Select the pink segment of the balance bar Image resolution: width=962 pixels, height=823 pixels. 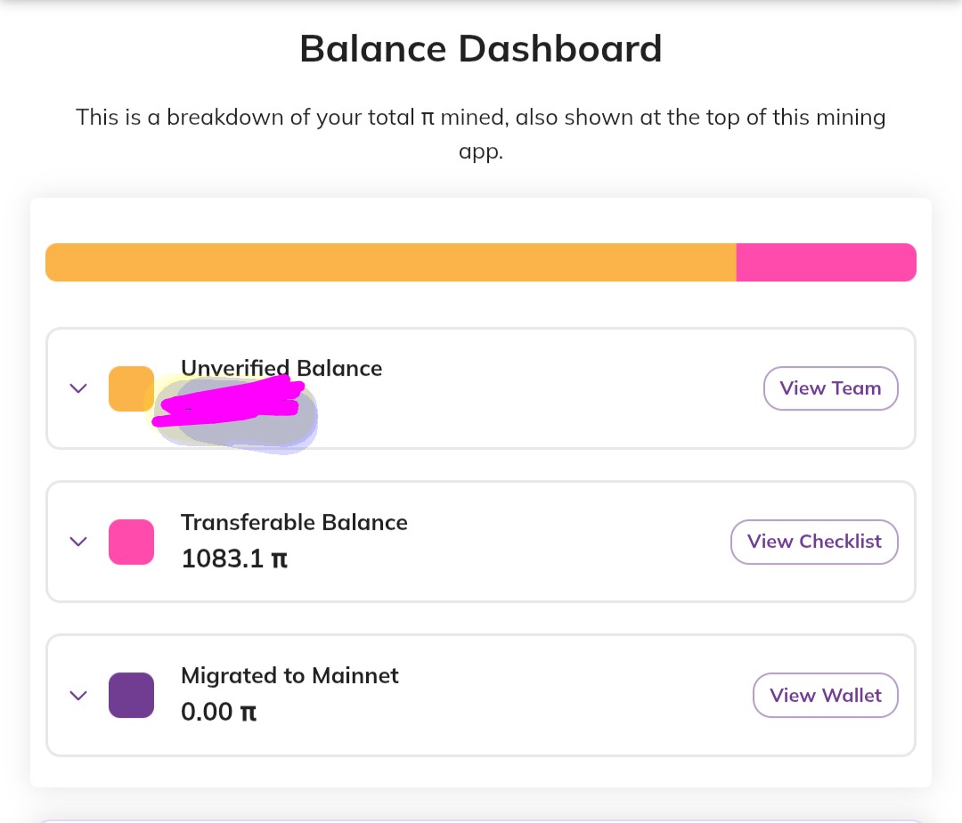tap(827, 263)
